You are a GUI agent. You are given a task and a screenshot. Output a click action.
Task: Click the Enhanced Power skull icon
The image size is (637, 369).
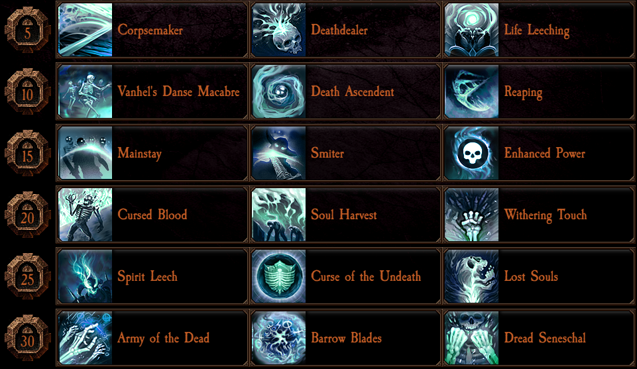coord(472,154)
